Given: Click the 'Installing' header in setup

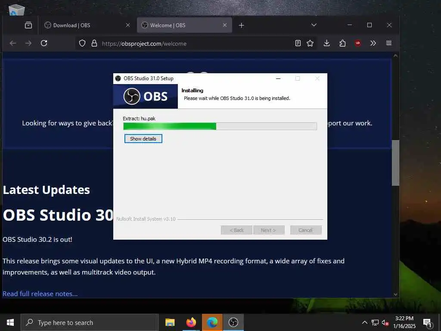Looking at the screenshot, I should (193, 91).
